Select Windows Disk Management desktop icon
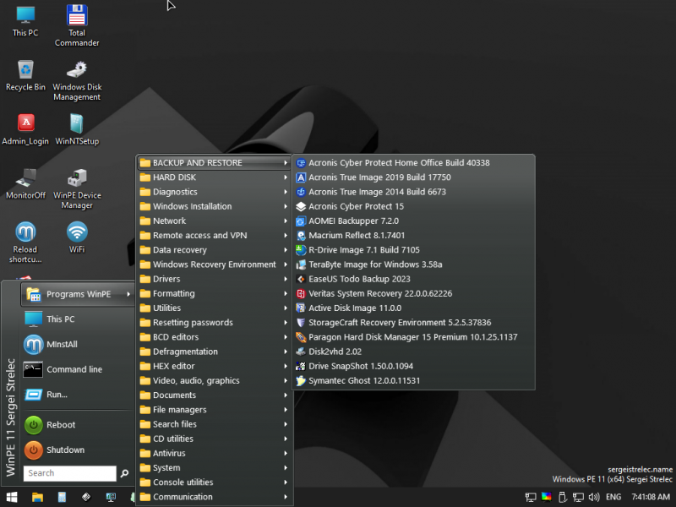 77,80
